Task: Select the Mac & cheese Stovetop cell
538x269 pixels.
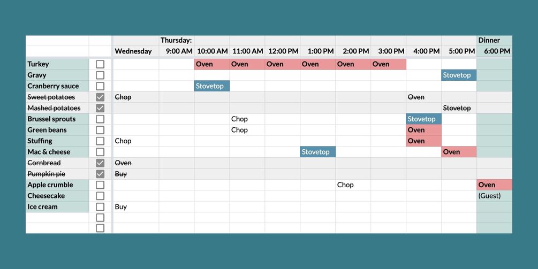Action: [318, 152]
